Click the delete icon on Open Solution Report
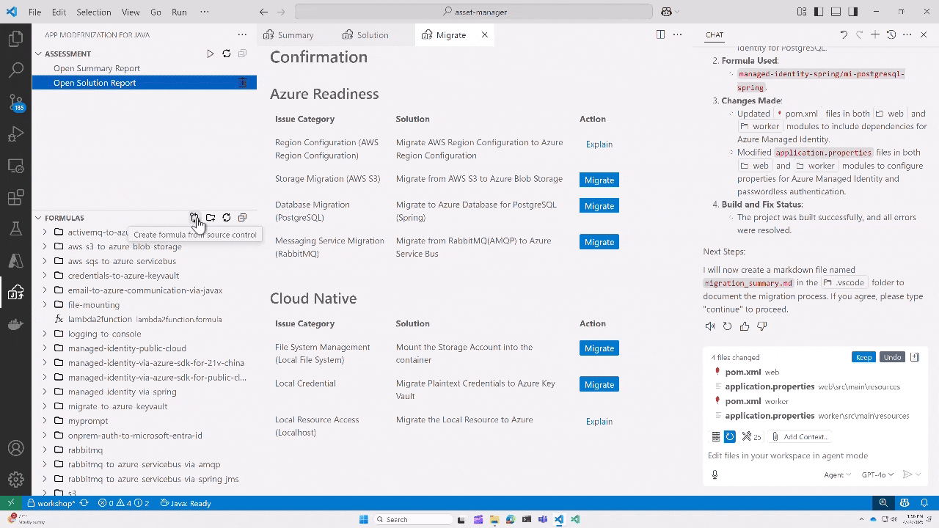Image resolution: width=939 pixels, height=528 pixels. pos(243,82)
